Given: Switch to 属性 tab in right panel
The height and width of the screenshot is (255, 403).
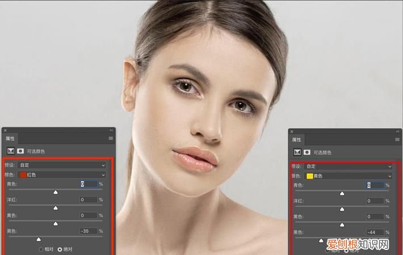Looking at the screenshot, I should click(296, 139).
